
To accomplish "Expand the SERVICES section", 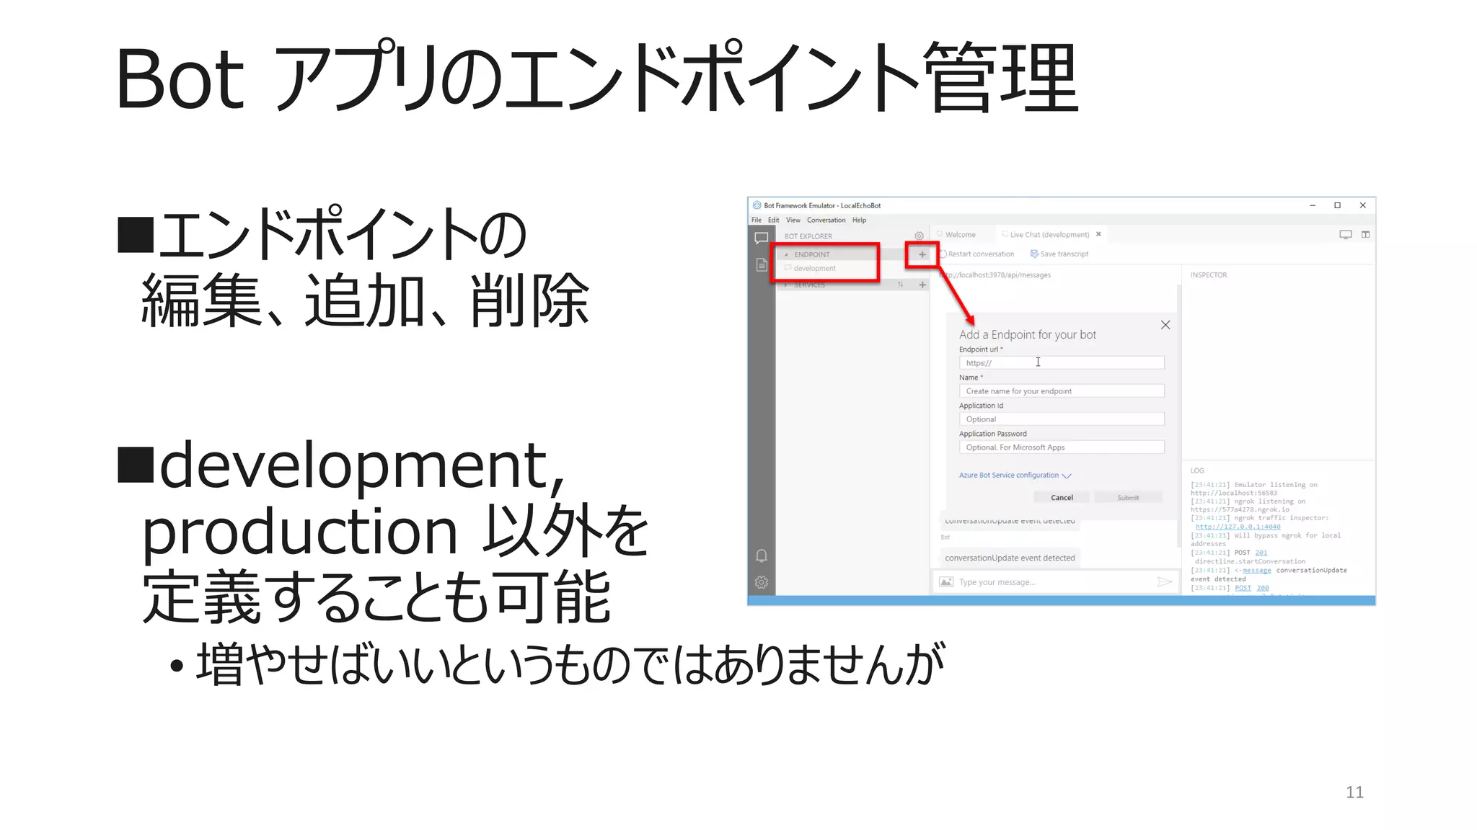I will (786, 285).
